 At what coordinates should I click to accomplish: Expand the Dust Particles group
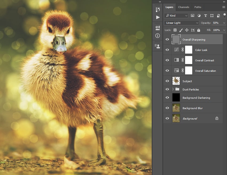click(x=172, y=89)
